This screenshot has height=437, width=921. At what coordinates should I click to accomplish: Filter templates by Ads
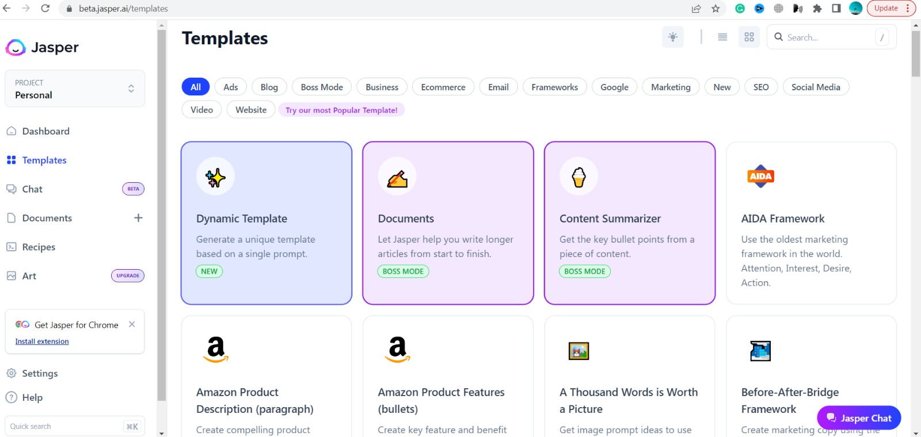(x=231, y=87)
